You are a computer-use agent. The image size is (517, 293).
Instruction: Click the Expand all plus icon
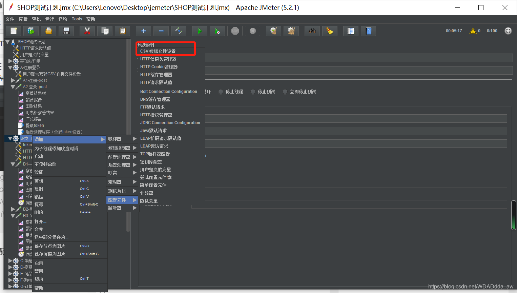[143, 31]
